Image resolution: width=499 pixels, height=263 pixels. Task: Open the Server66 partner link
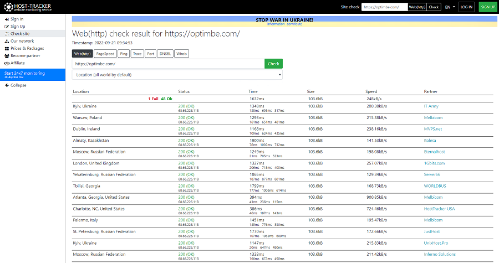432,174
